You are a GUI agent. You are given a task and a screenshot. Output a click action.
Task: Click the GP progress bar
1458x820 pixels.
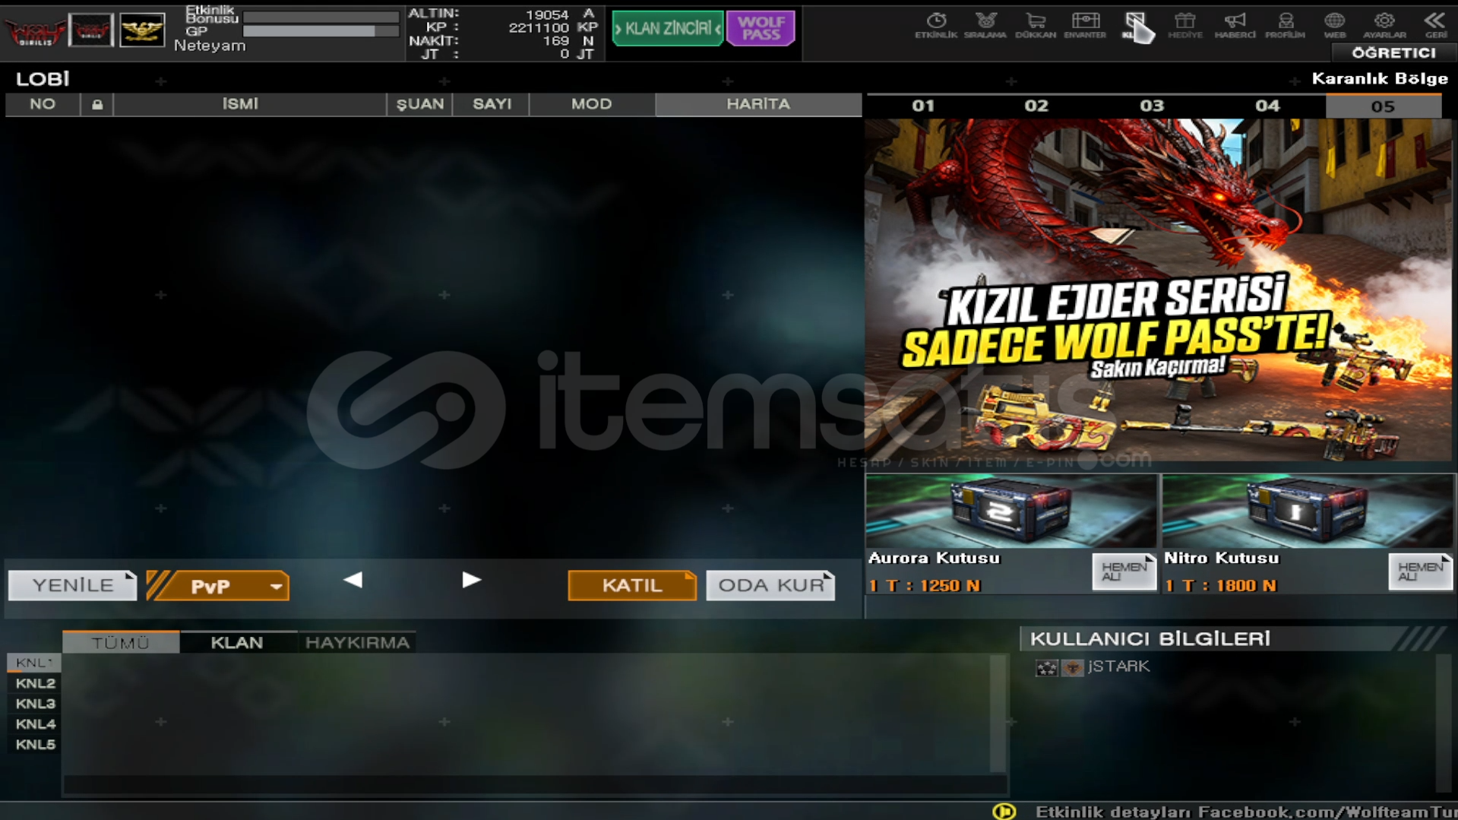point(321,32)
